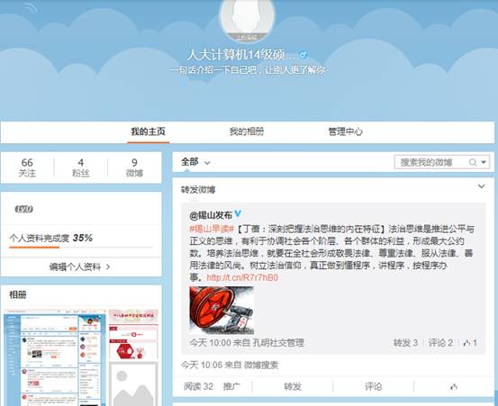Open the search box dropdown arrow
The width and height of the screenshot is (498, 406).
point(484,162)
